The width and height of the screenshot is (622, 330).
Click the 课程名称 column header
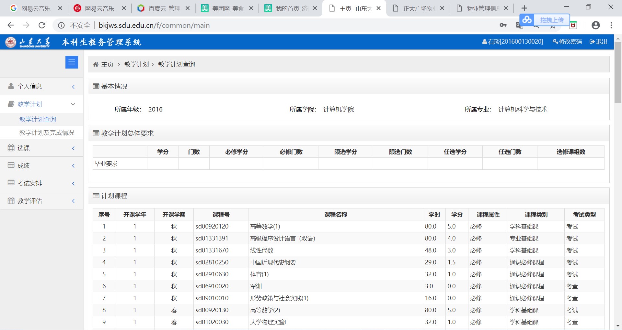click(336, 214)
